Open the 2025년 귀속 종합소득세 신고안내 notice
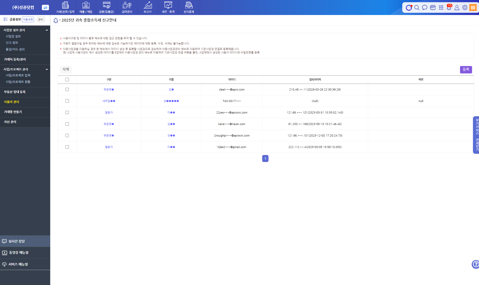Image resolution: width=479 pixels, height=285 pixels. [x=89, y=20]
